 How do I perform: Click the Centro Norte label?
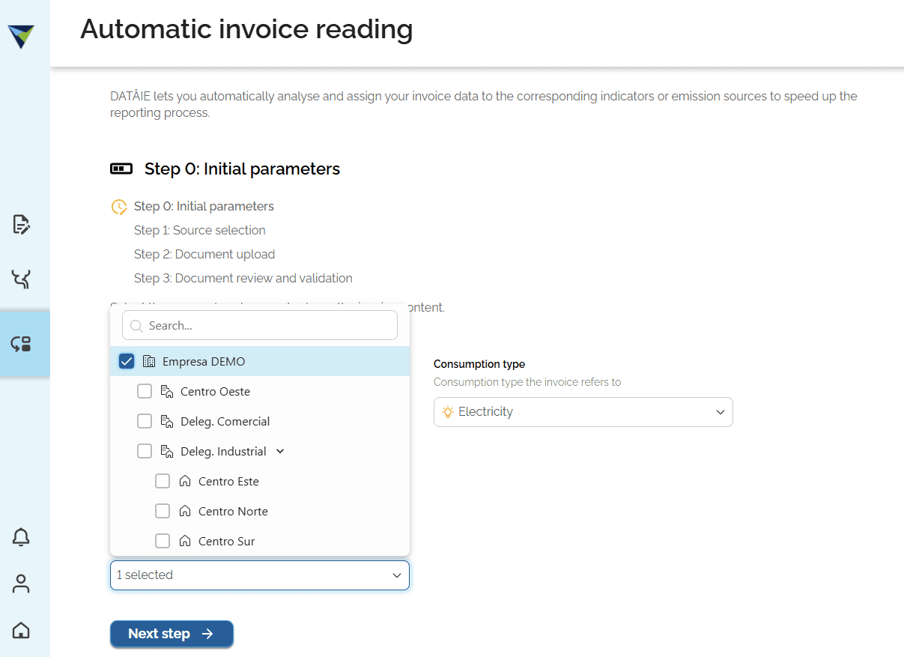(x=233, y=511)
